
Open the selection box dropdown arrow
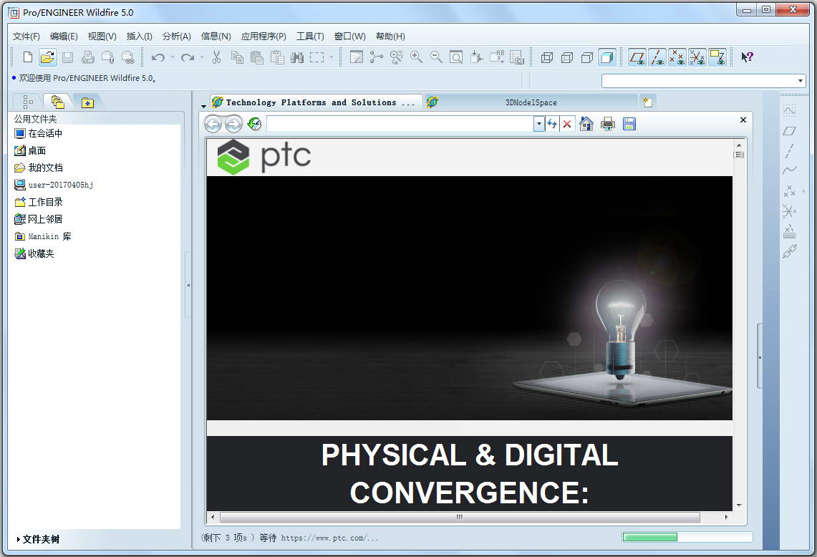point(332,57)
